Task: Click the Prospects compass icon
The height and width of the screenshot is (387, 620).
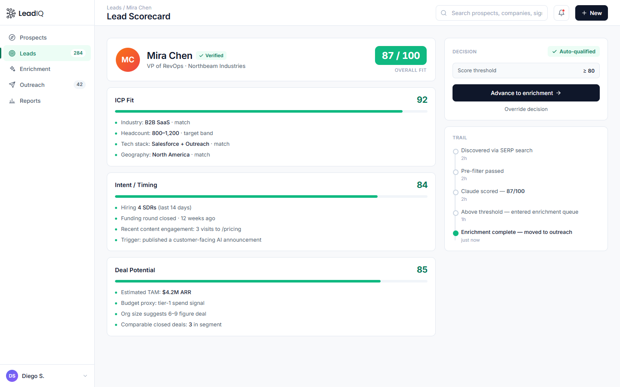Action: coord(12,37)
